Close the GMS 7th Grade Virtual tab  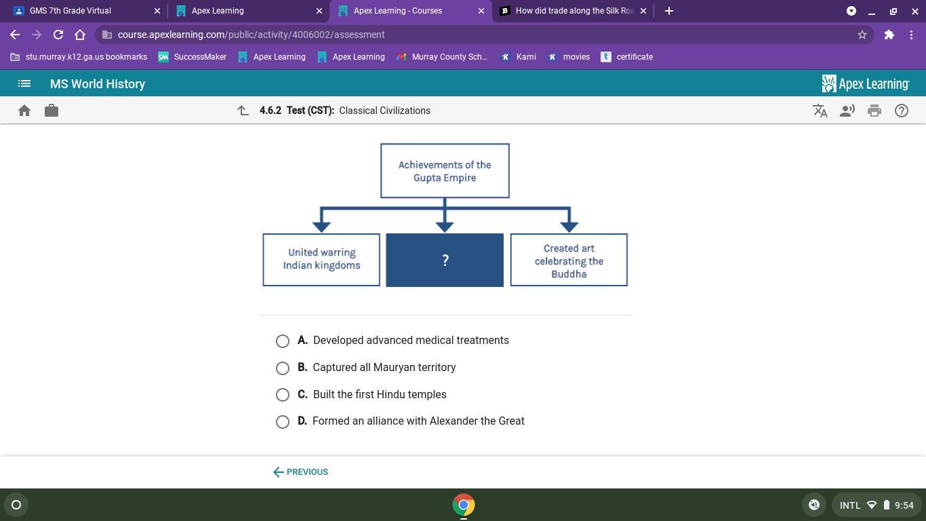point(157,11)
